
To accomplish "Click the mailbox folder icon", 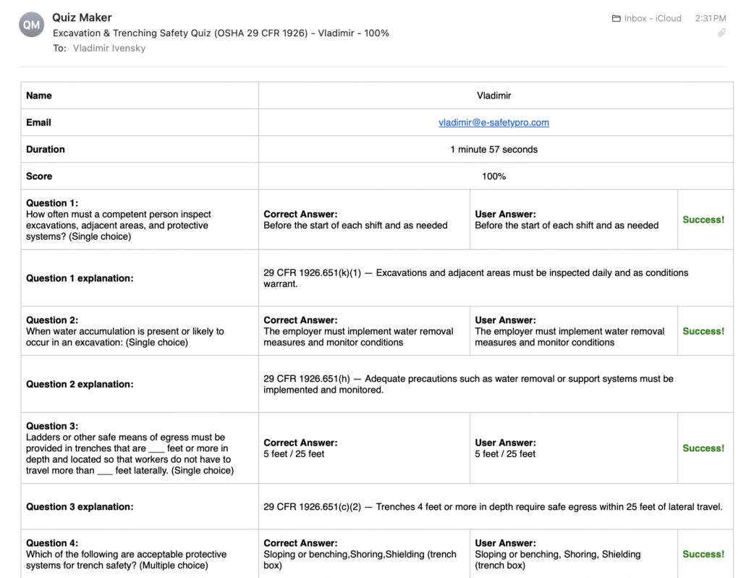I will pos(617,19).
